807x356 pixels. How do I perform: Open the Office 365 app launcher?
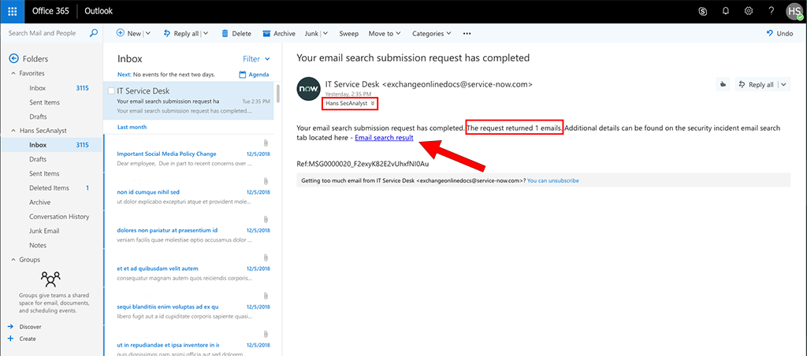tap(12, 11)
